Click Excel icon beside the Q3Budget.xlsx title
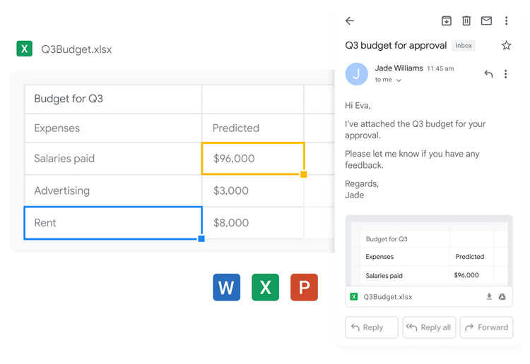The height and width of the screenshot is (364, 530). pos(24,49)
